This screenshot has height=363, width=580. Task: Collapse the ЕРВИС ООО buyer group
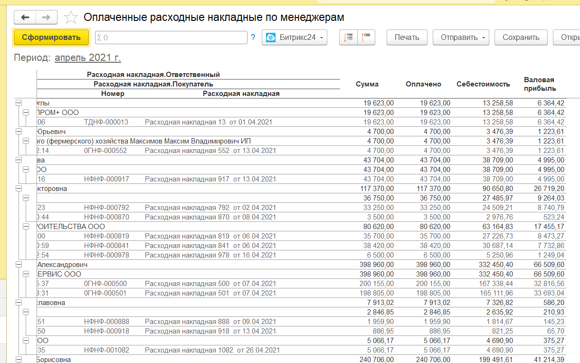26,274
